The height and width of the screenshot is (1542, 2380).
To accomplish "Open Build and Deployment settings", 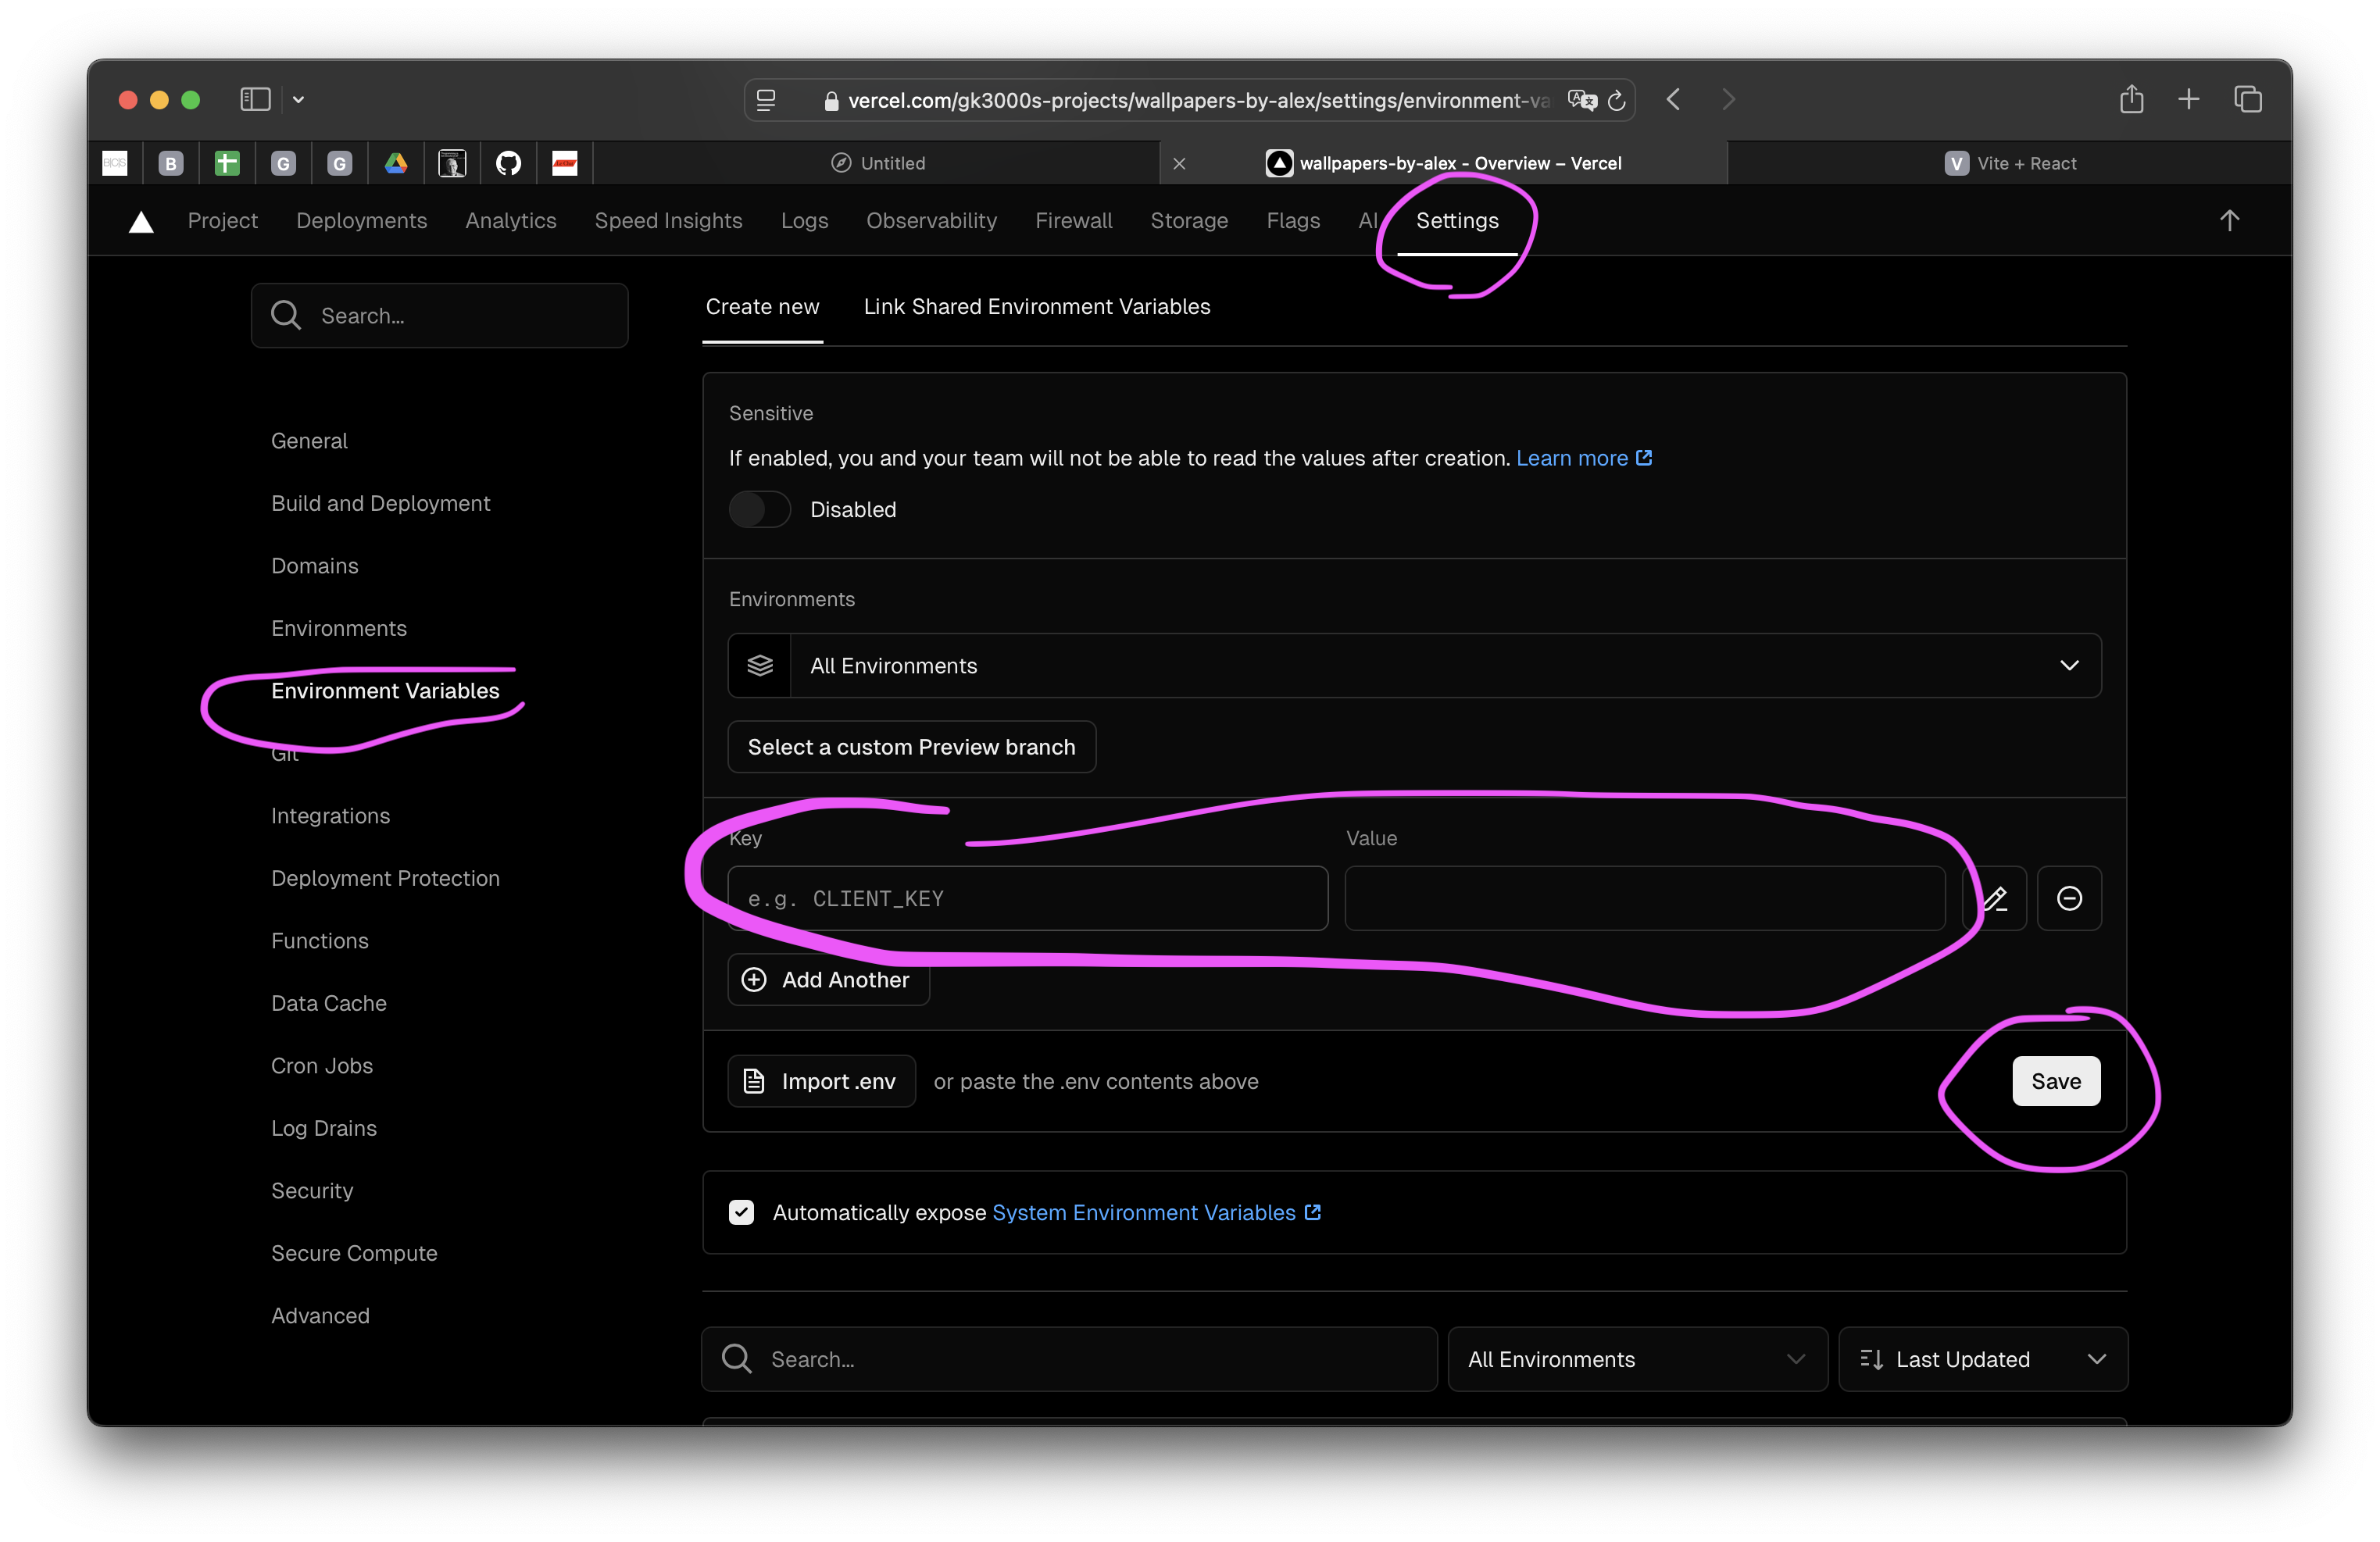I will point(381,503).
